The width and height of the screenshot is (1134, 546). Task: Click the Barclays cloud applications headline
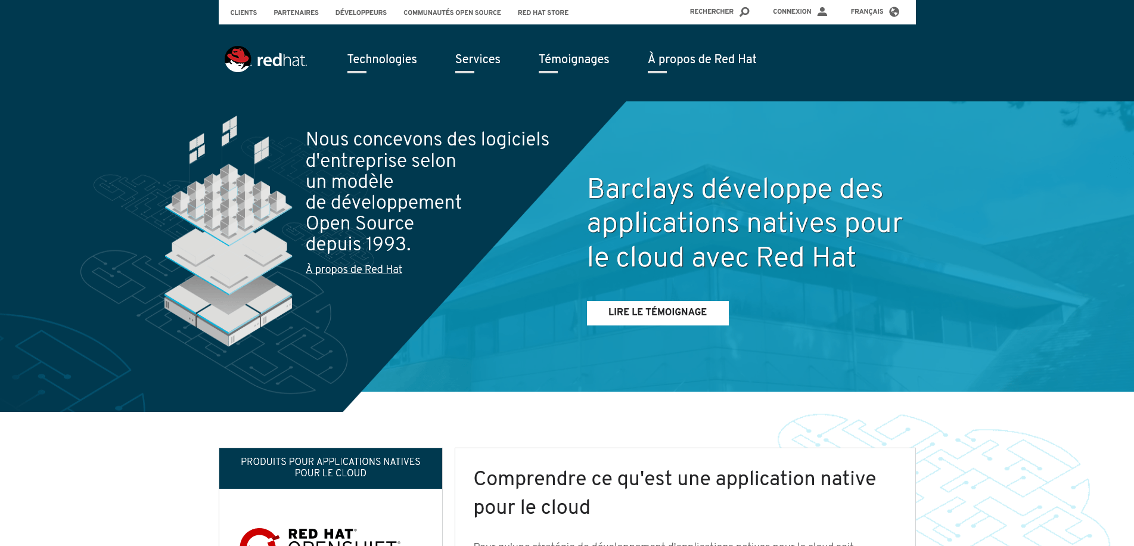745,223
